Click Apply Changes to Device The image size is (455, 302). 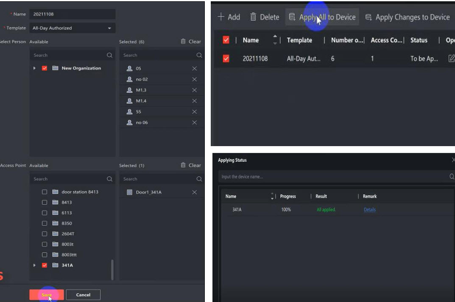click(407, 17)
